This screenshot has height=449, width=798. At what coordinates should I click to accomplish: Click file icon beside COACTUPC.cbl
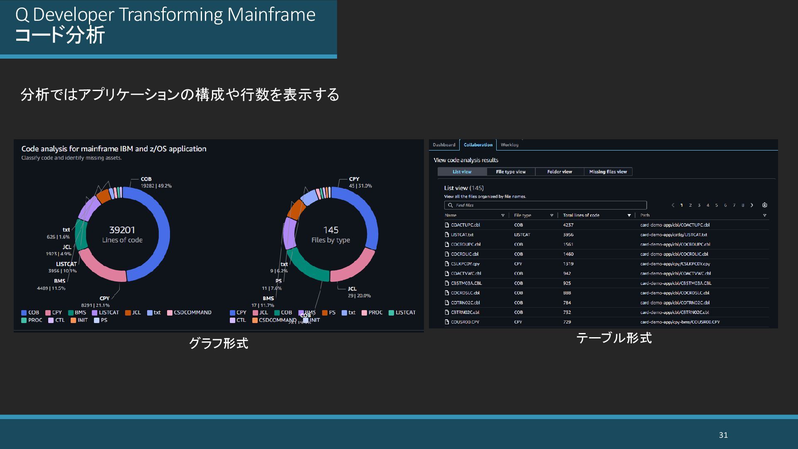(447, 225)
